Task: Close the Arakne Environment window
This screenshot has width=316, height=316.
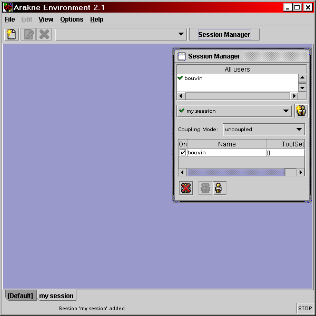Action: coord(308,7)
